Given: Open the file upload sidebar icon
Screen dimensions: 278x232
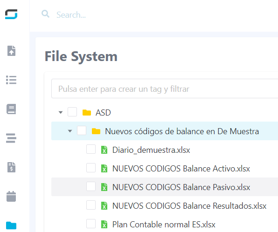Looking at the screenshot, I should 11,51.
